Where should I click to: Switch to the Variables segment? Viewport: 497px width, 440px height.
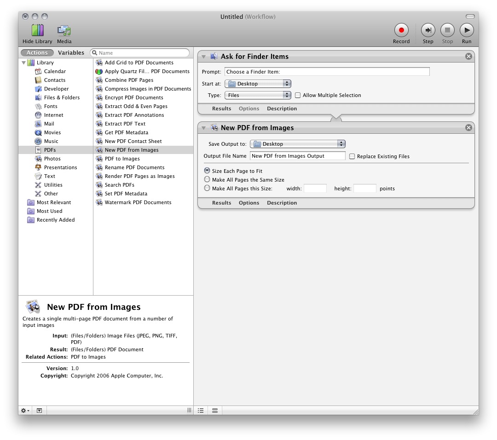click(71, 52)
